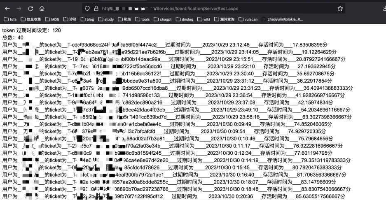Select the expiry time 2023/10/29 23:58:16
This screenshot has width=386, height=200.
pyautogui.click(x=236, y=117)
